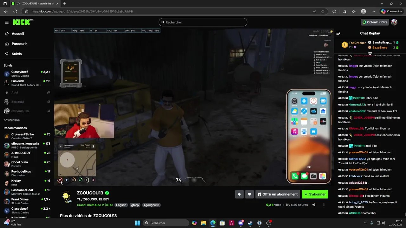Select the English language tag
Viewport: 406px width, 228px height.
click(121, 205)
